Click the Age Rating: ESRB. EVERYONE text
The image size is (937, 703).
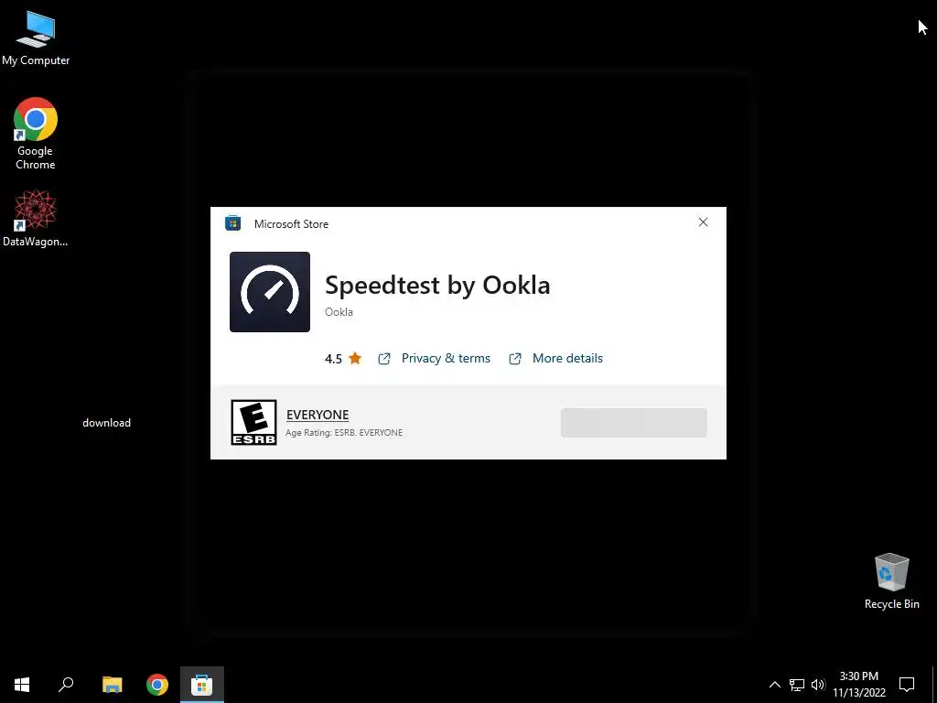[x=344, y=432]
